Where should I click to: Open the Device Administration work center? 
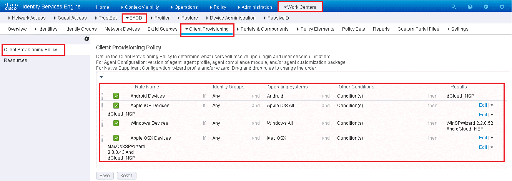point(231,18)
